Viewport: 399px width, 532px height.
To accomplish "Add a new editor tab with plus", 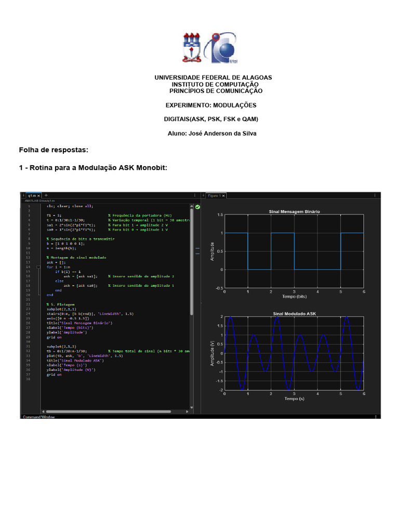I will coord(46,195).
